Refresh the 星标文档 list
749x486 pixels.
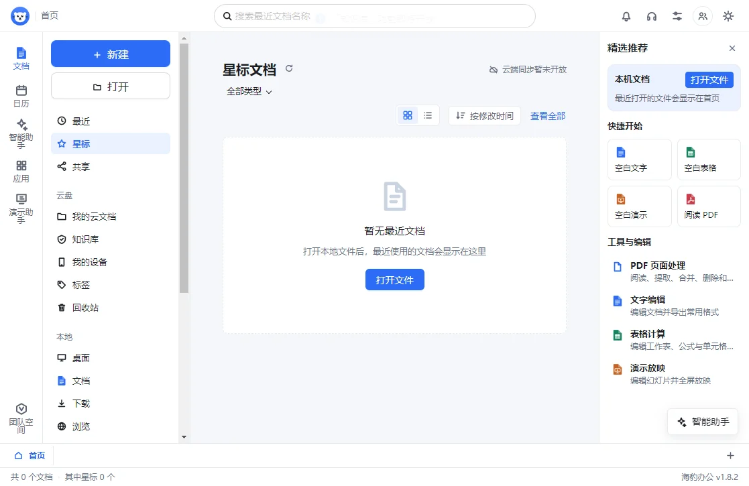tap(289, 69)
